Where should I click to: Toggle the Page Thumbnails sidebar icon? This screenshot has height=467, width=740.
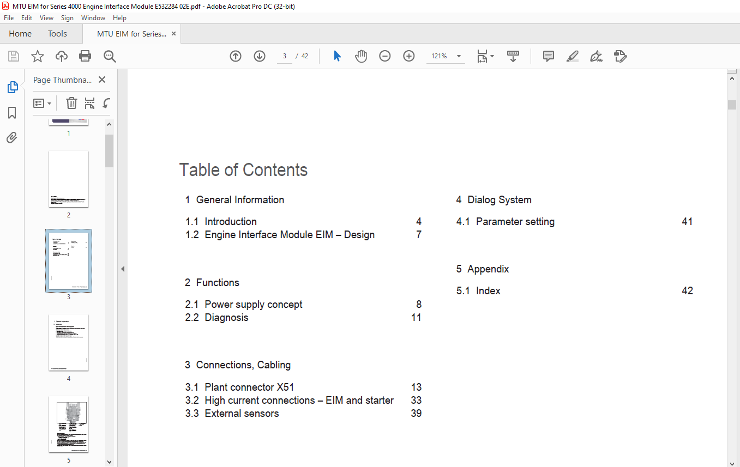[12, 87]
